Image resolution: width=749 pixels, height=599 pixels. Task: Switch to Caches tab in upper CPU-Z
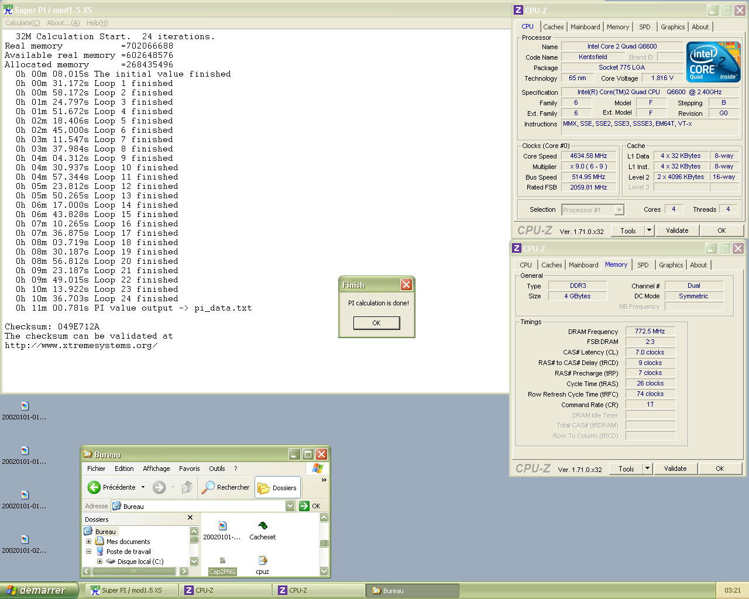click(553, 27)
